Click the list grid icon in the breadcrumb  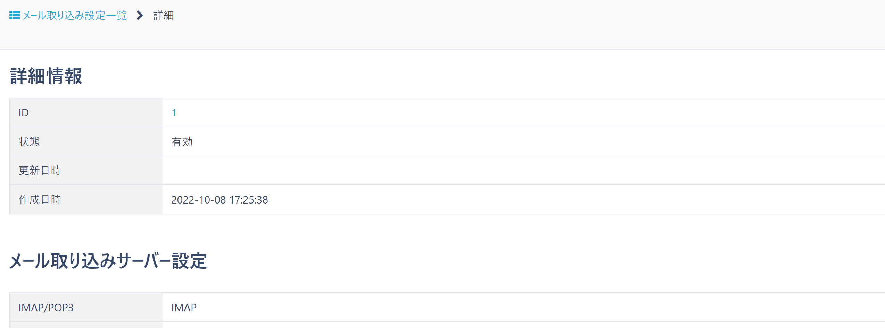click(14, 16)
